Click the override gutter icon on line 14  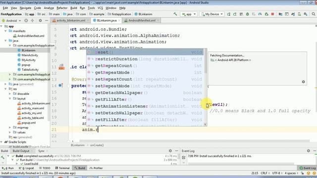click(60, 86)
